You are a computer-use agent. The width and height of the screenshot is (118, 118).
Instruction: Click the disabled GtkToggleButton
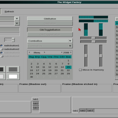[x=50, y=35]
